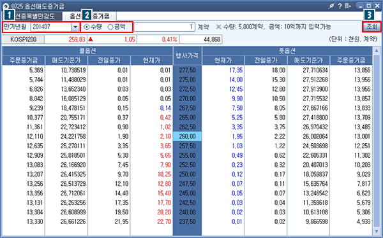Image resolution: width=383 pixels, height=238 pixels.
Task: Click call order margin 12,110
Action: point(34,136)
